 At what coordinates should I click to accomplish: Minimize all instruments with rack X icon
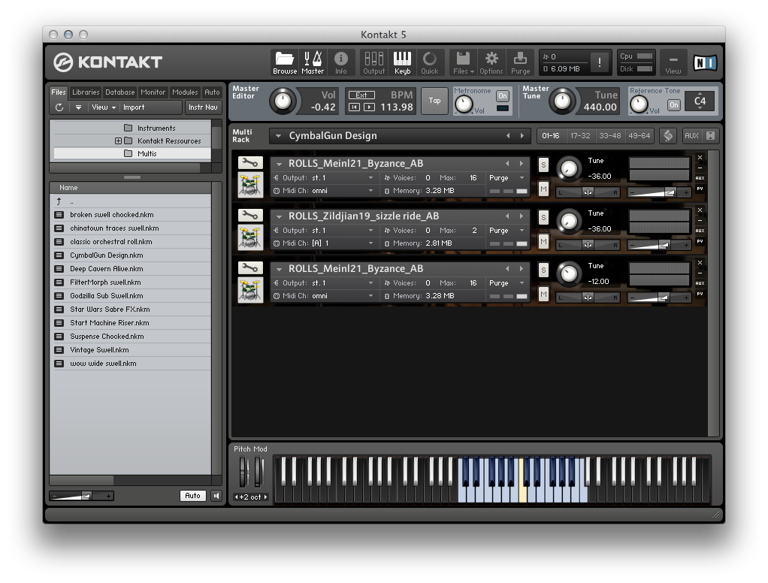pos(710,135)
